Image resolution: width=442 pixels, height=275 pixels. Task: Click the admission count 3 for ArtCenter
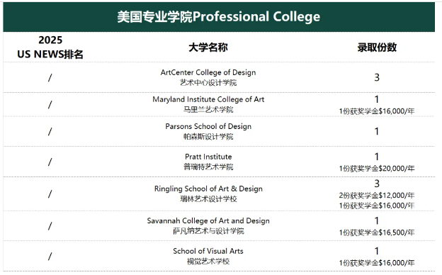(377, 77)
